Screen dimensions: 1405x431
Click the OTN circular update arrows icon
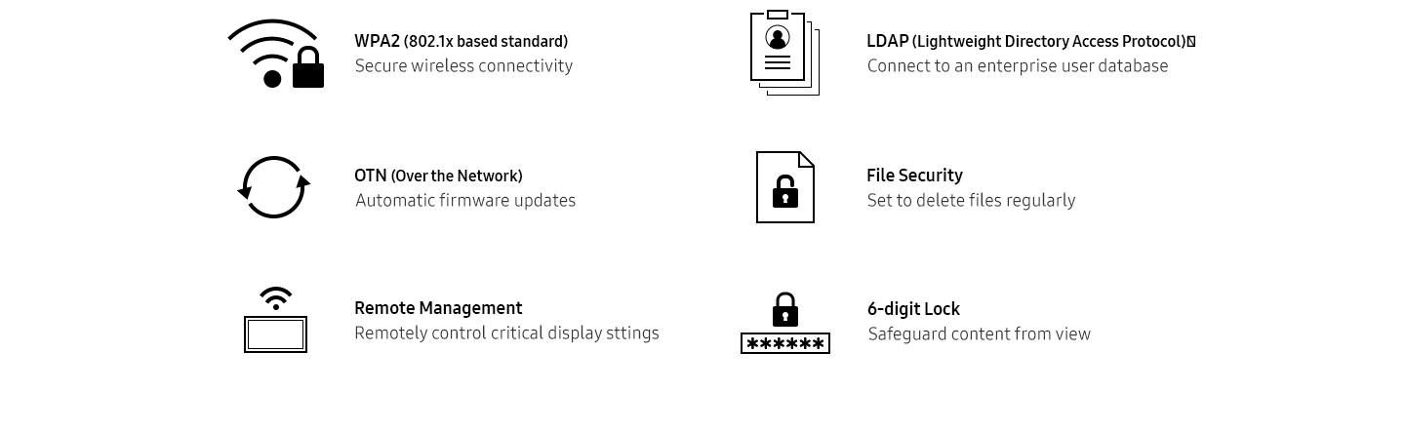coord(274,186)
